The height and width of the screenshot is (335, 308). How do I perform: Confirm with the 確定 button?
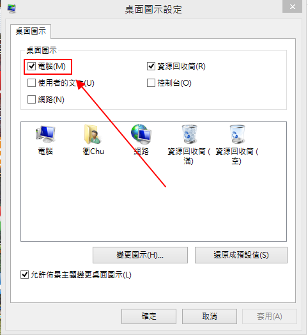149,316
